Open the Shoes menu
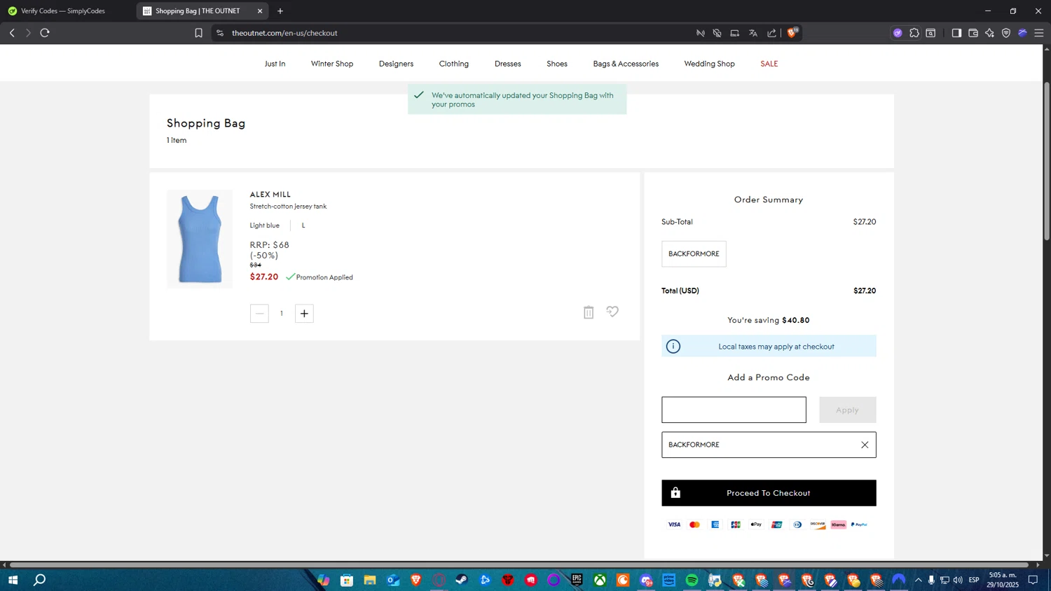The width and height of the screenshot is (1051, 591). [557, 64]
